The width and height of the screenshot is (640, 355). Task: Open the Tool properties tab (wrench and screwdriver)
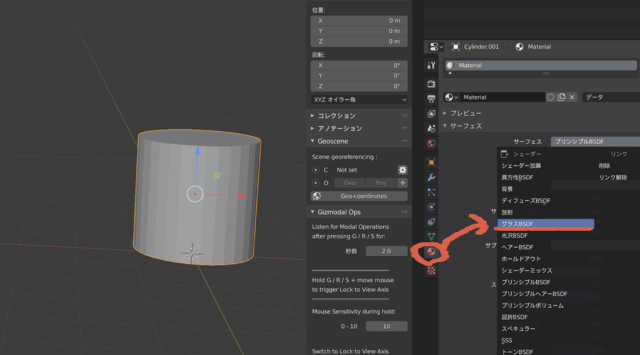pos(431,66)
